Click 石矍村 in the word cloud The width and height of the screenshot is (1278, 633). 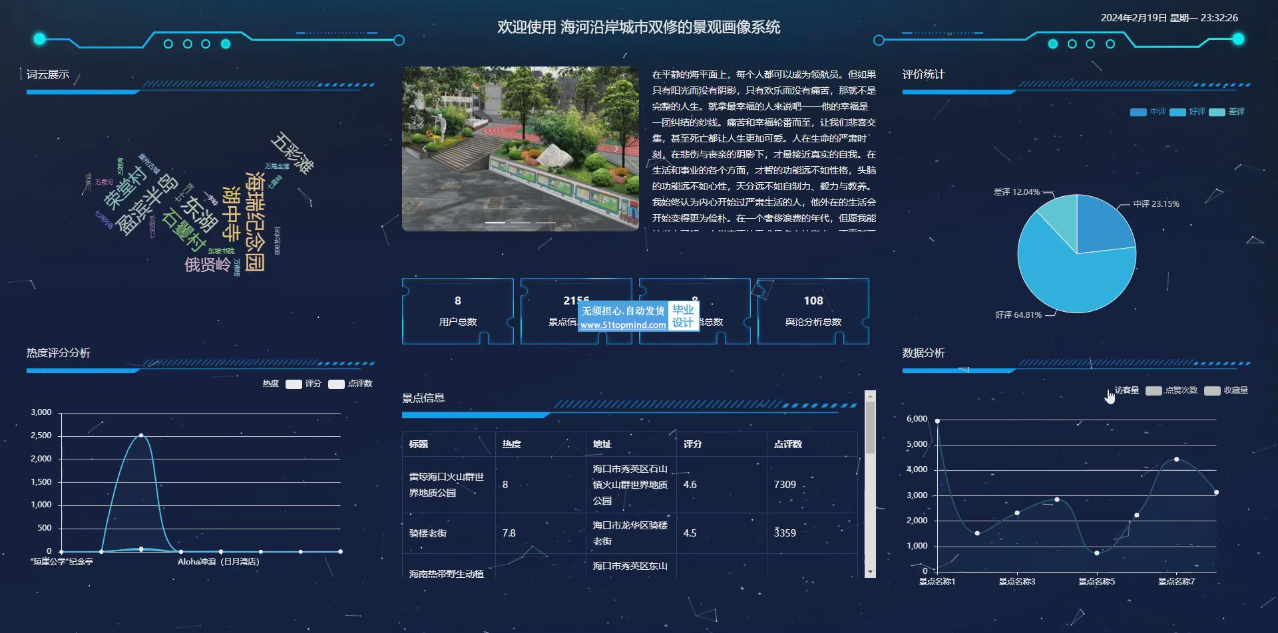pyautogui.click(x=184, y=231)
